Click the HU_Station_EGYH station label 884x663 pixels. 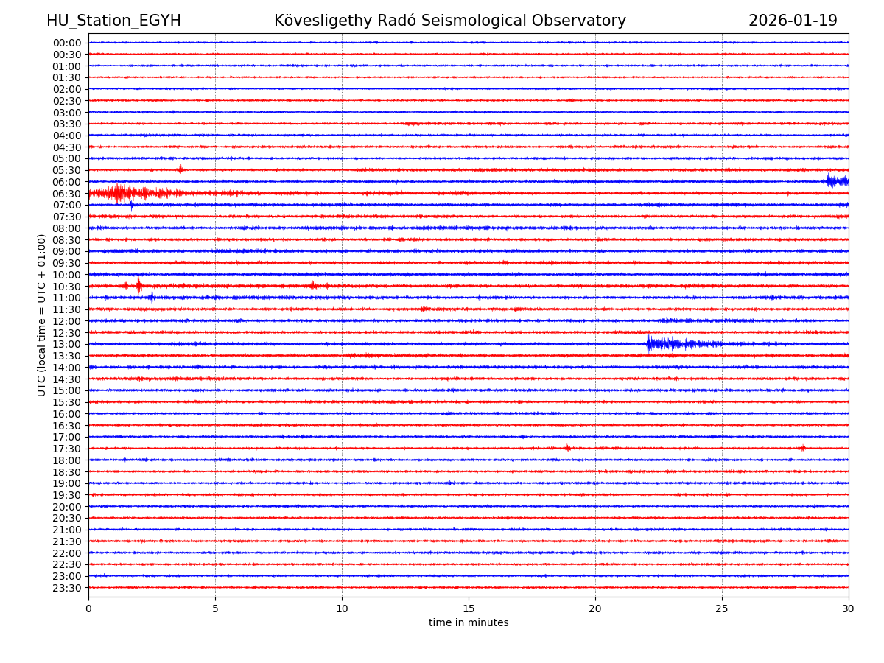pyautogui.click(x=113, y=21)
